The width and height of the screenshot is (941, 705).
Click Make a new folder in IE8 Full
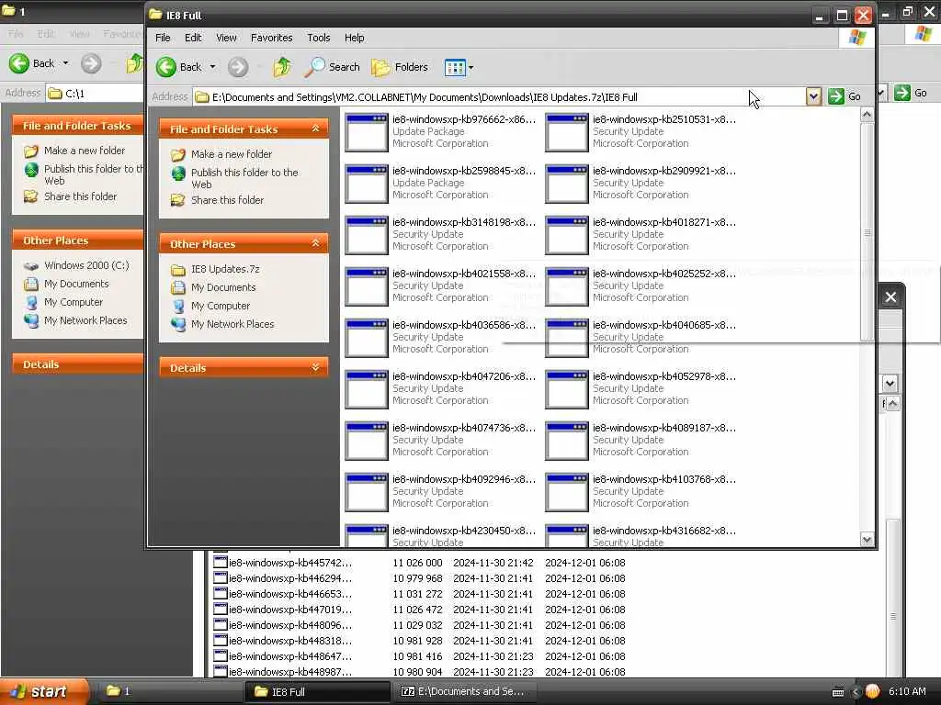[231, 154]
